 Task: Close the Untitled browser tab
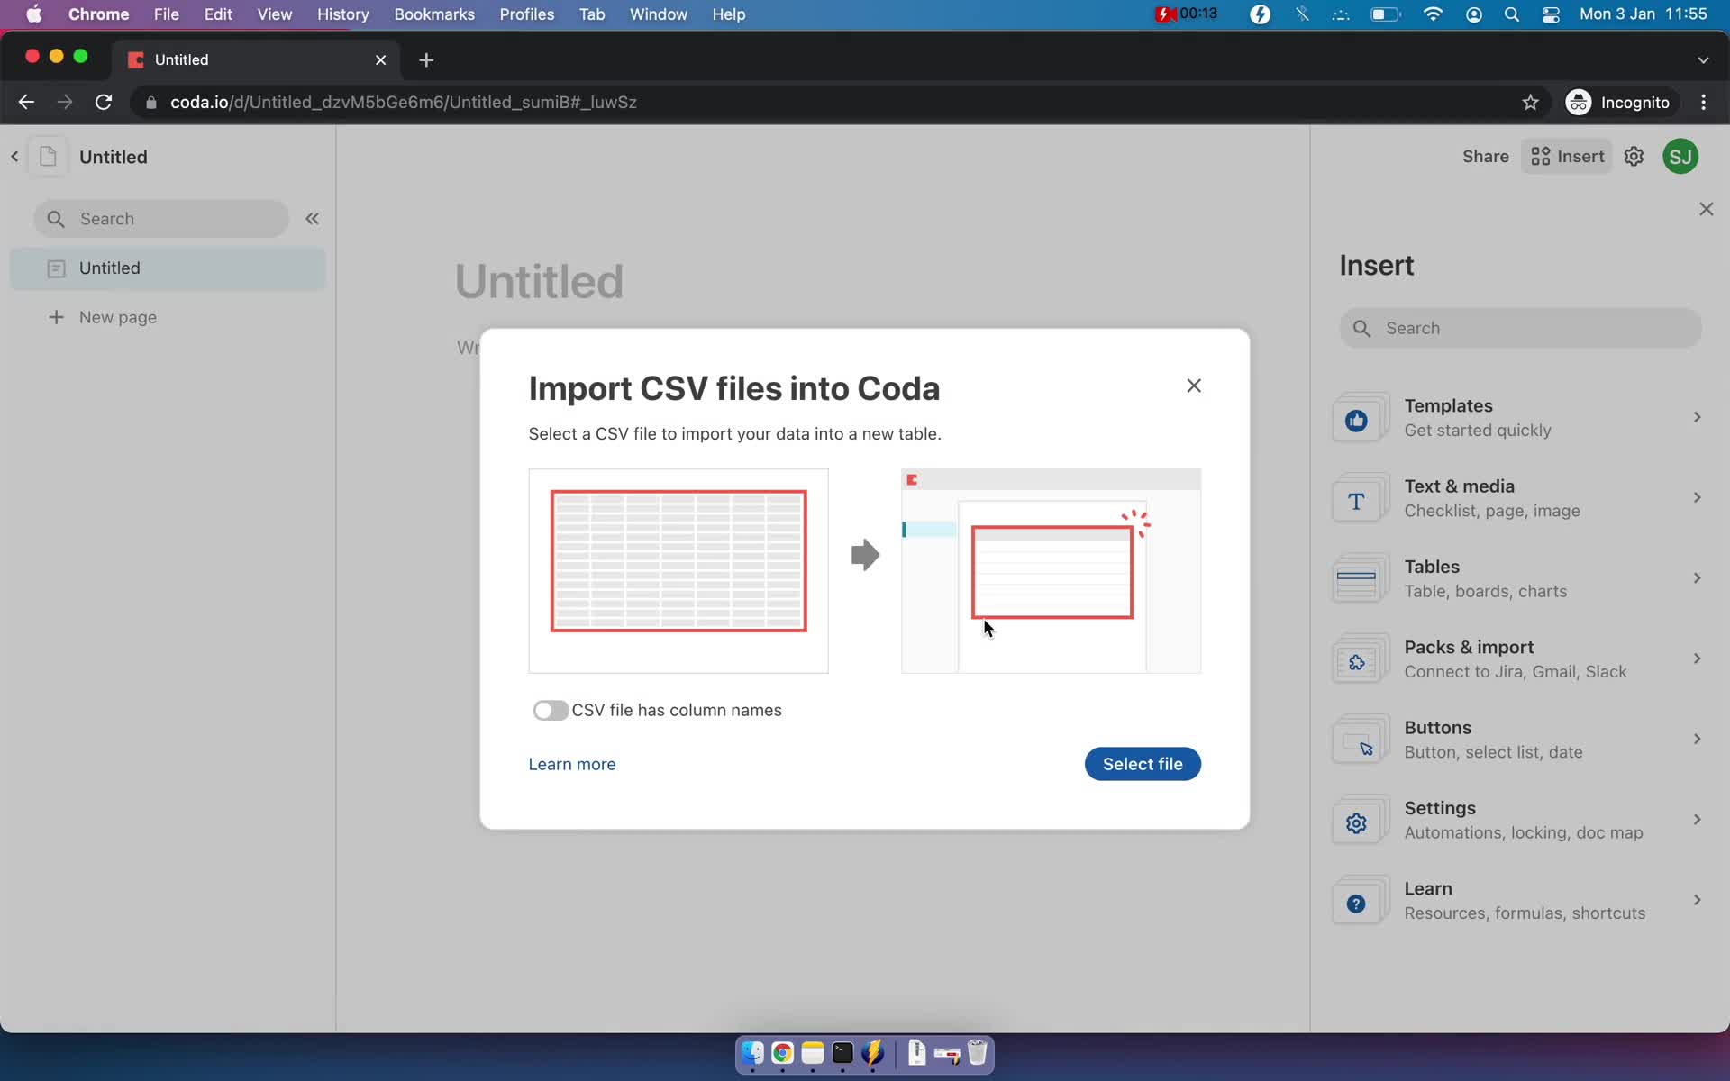tap(380, 59)
